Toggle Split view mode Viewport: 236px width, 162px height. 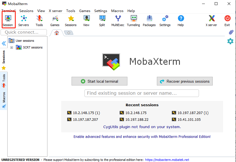102,20
